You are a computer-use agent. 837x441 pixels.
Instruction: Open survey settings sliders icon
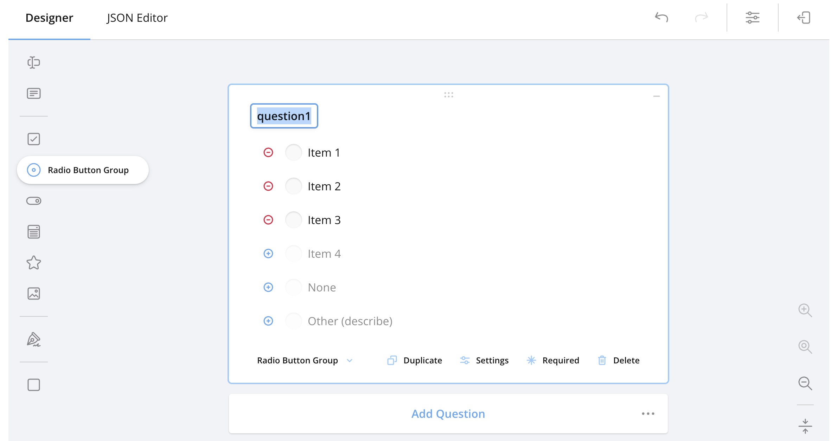[752, 17]
